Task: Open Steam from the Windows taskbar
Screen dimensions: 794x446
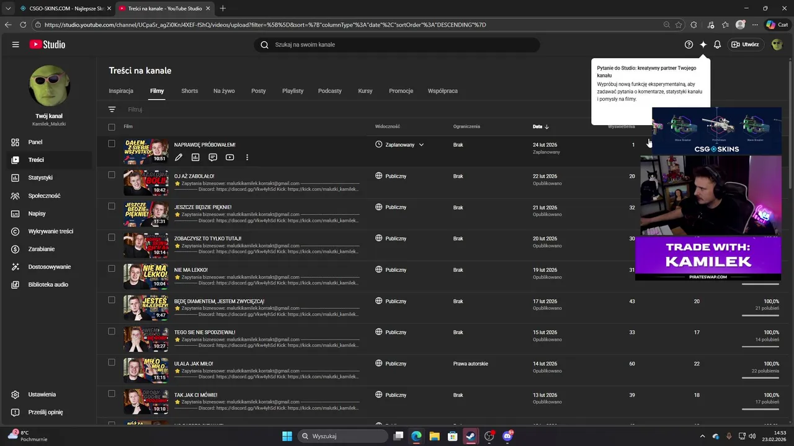Action: pos(470,436)
